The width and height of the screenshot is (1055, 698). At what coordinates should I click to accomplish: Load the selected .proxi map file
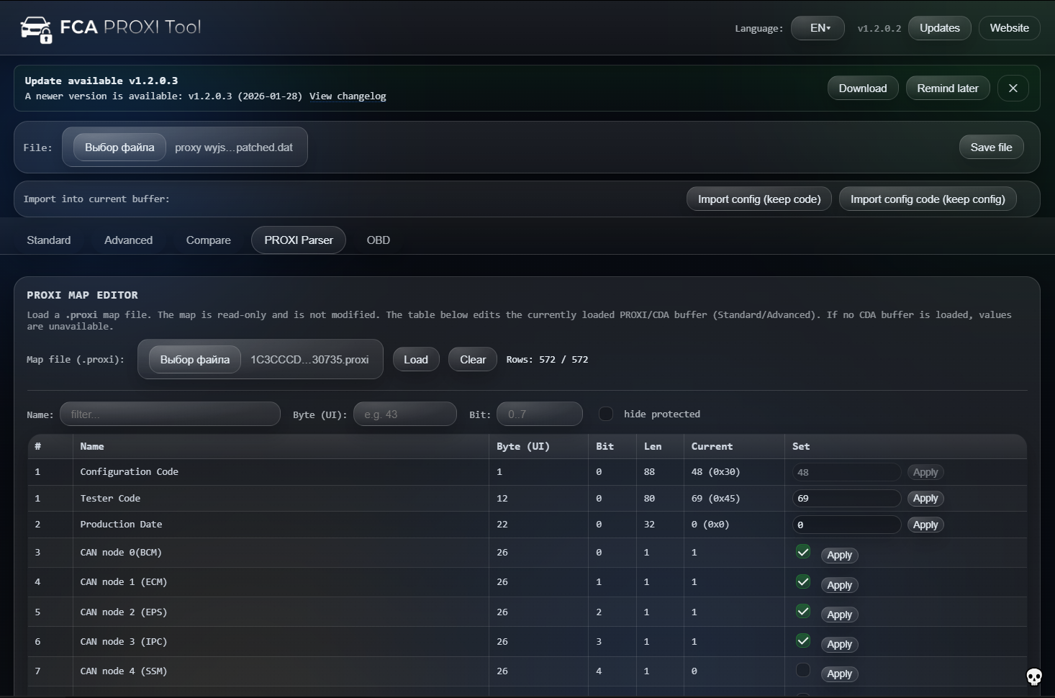(416, 359)
